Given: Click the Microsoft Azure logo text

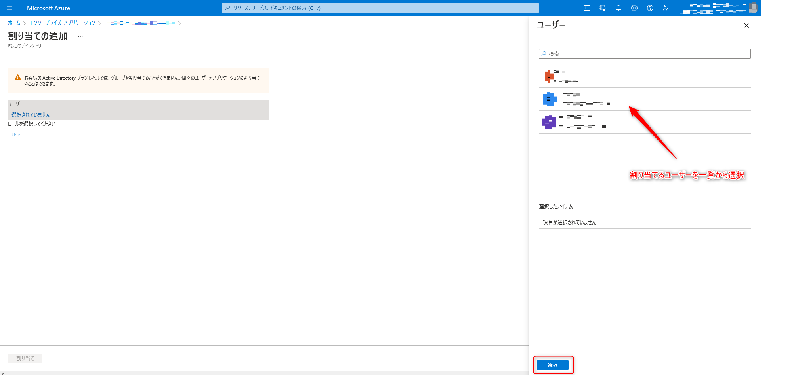Looking at the screenshot, I should 48,8.
